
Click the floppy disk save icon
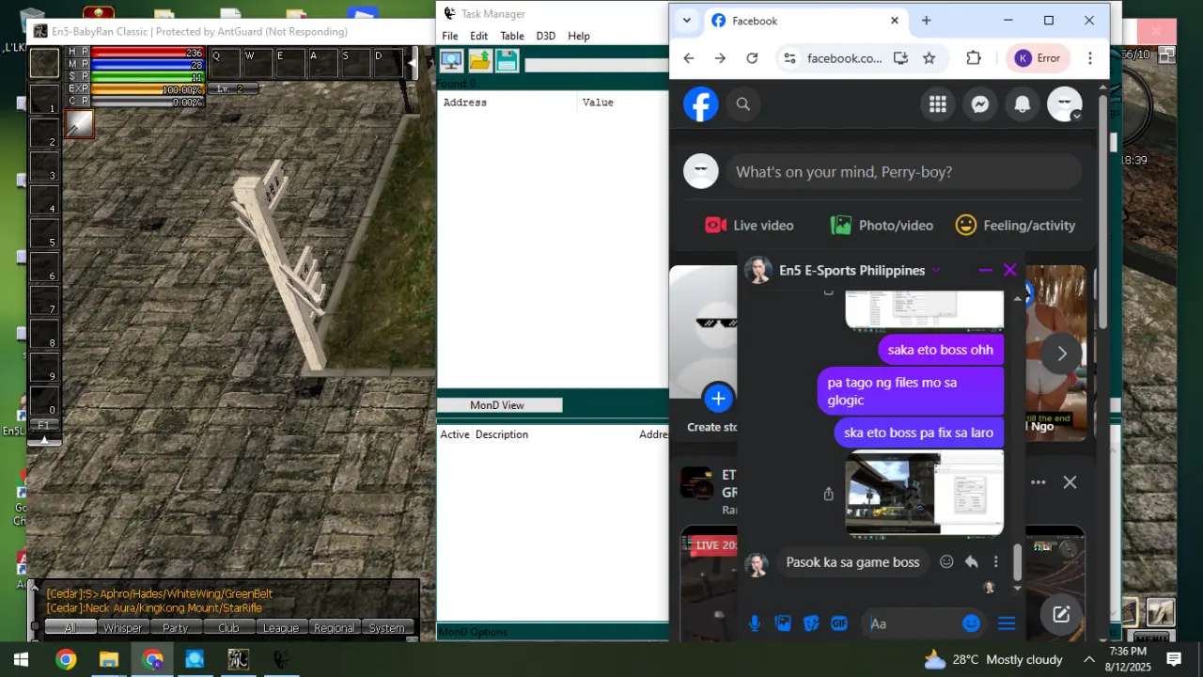pos(508,61)
